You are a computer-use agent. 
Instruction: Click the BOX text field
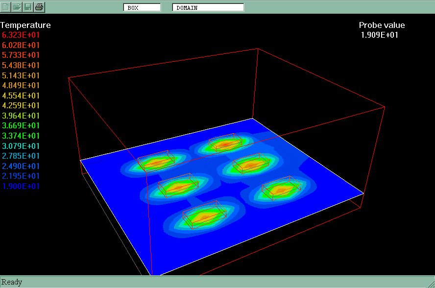pyautogui.click(x=142, y=7)
